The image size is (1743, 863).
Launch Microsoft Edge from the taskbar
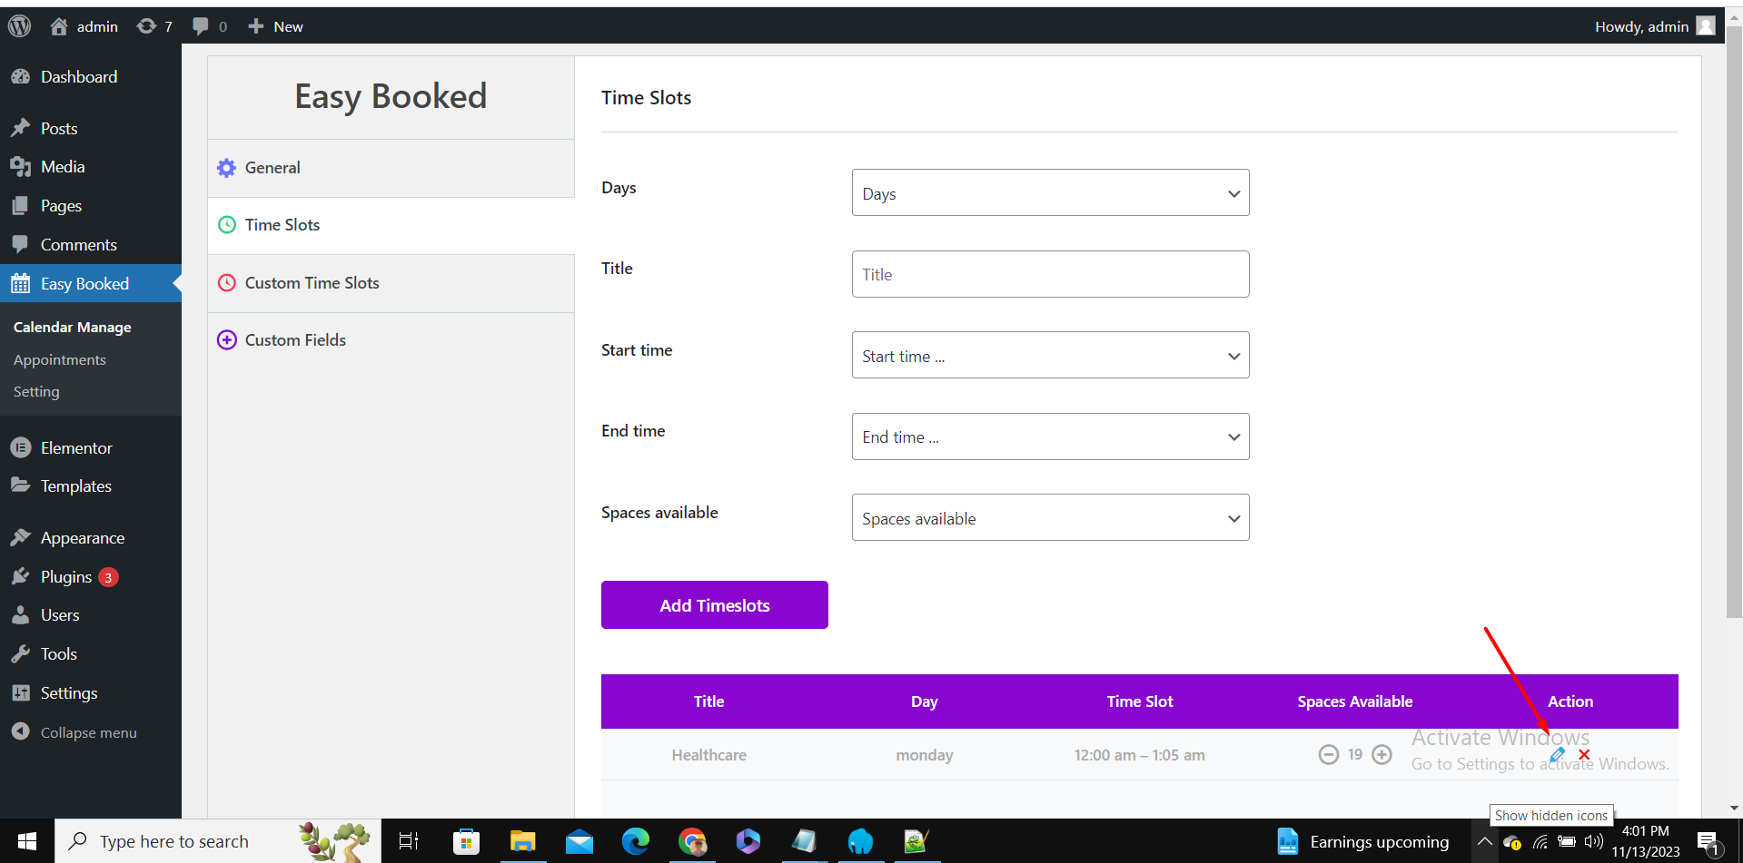(x=636, y=841)
